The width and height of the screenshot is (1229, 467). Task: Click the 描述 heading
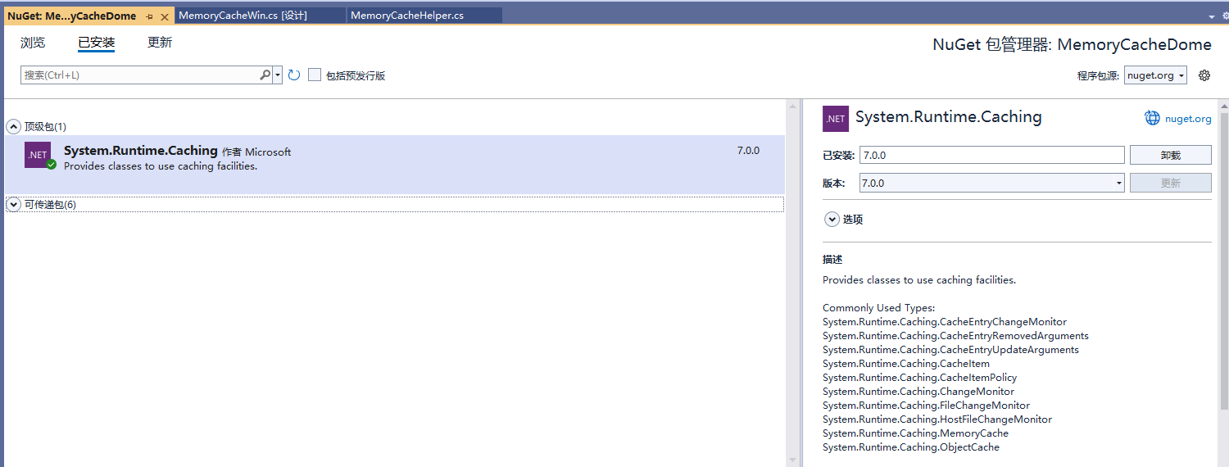(832, 260)
